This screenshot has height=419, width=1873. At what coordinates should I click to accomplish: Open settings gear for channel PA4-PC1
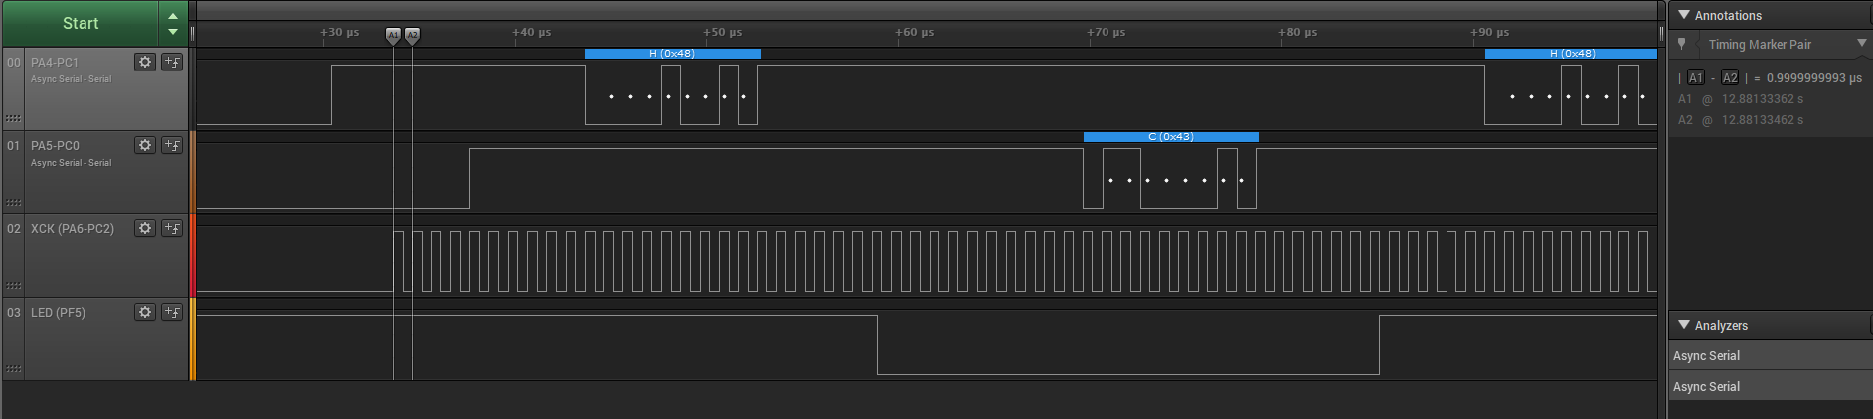point(145,62)
